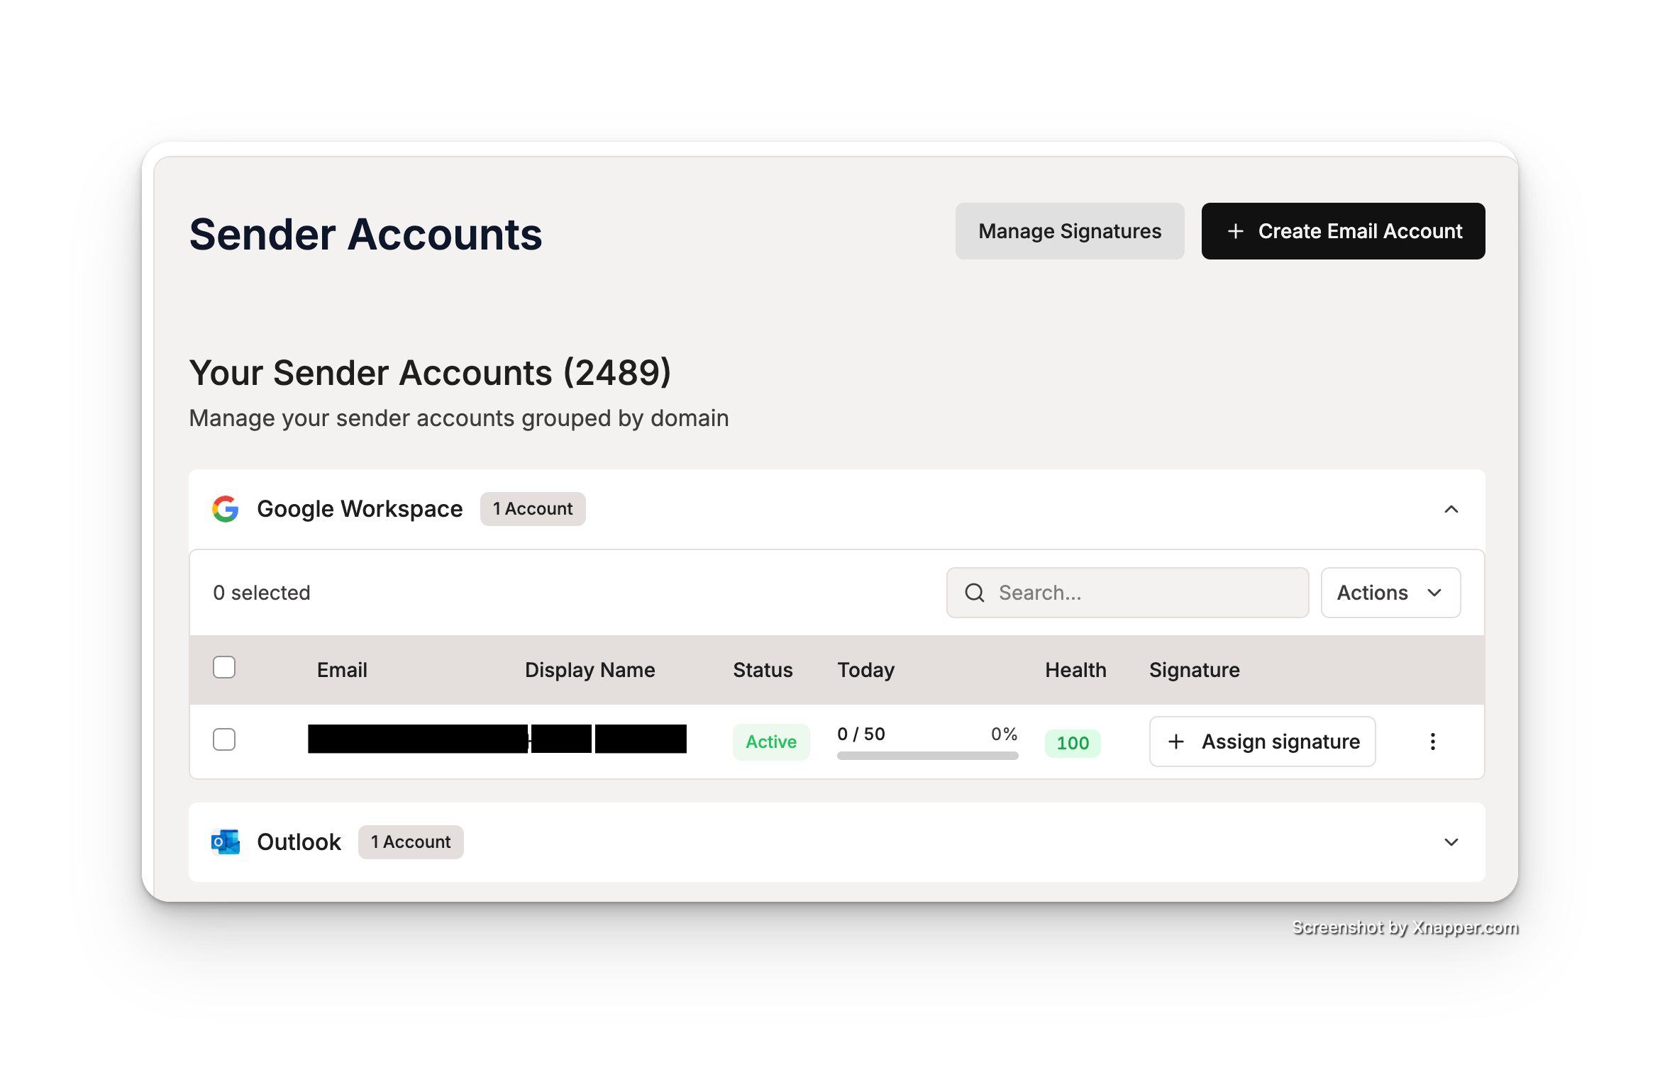This screenshot has height=1079, width=1660.
Task: Collapse the Google Workspace section chevron
Action: point(1451,509)
